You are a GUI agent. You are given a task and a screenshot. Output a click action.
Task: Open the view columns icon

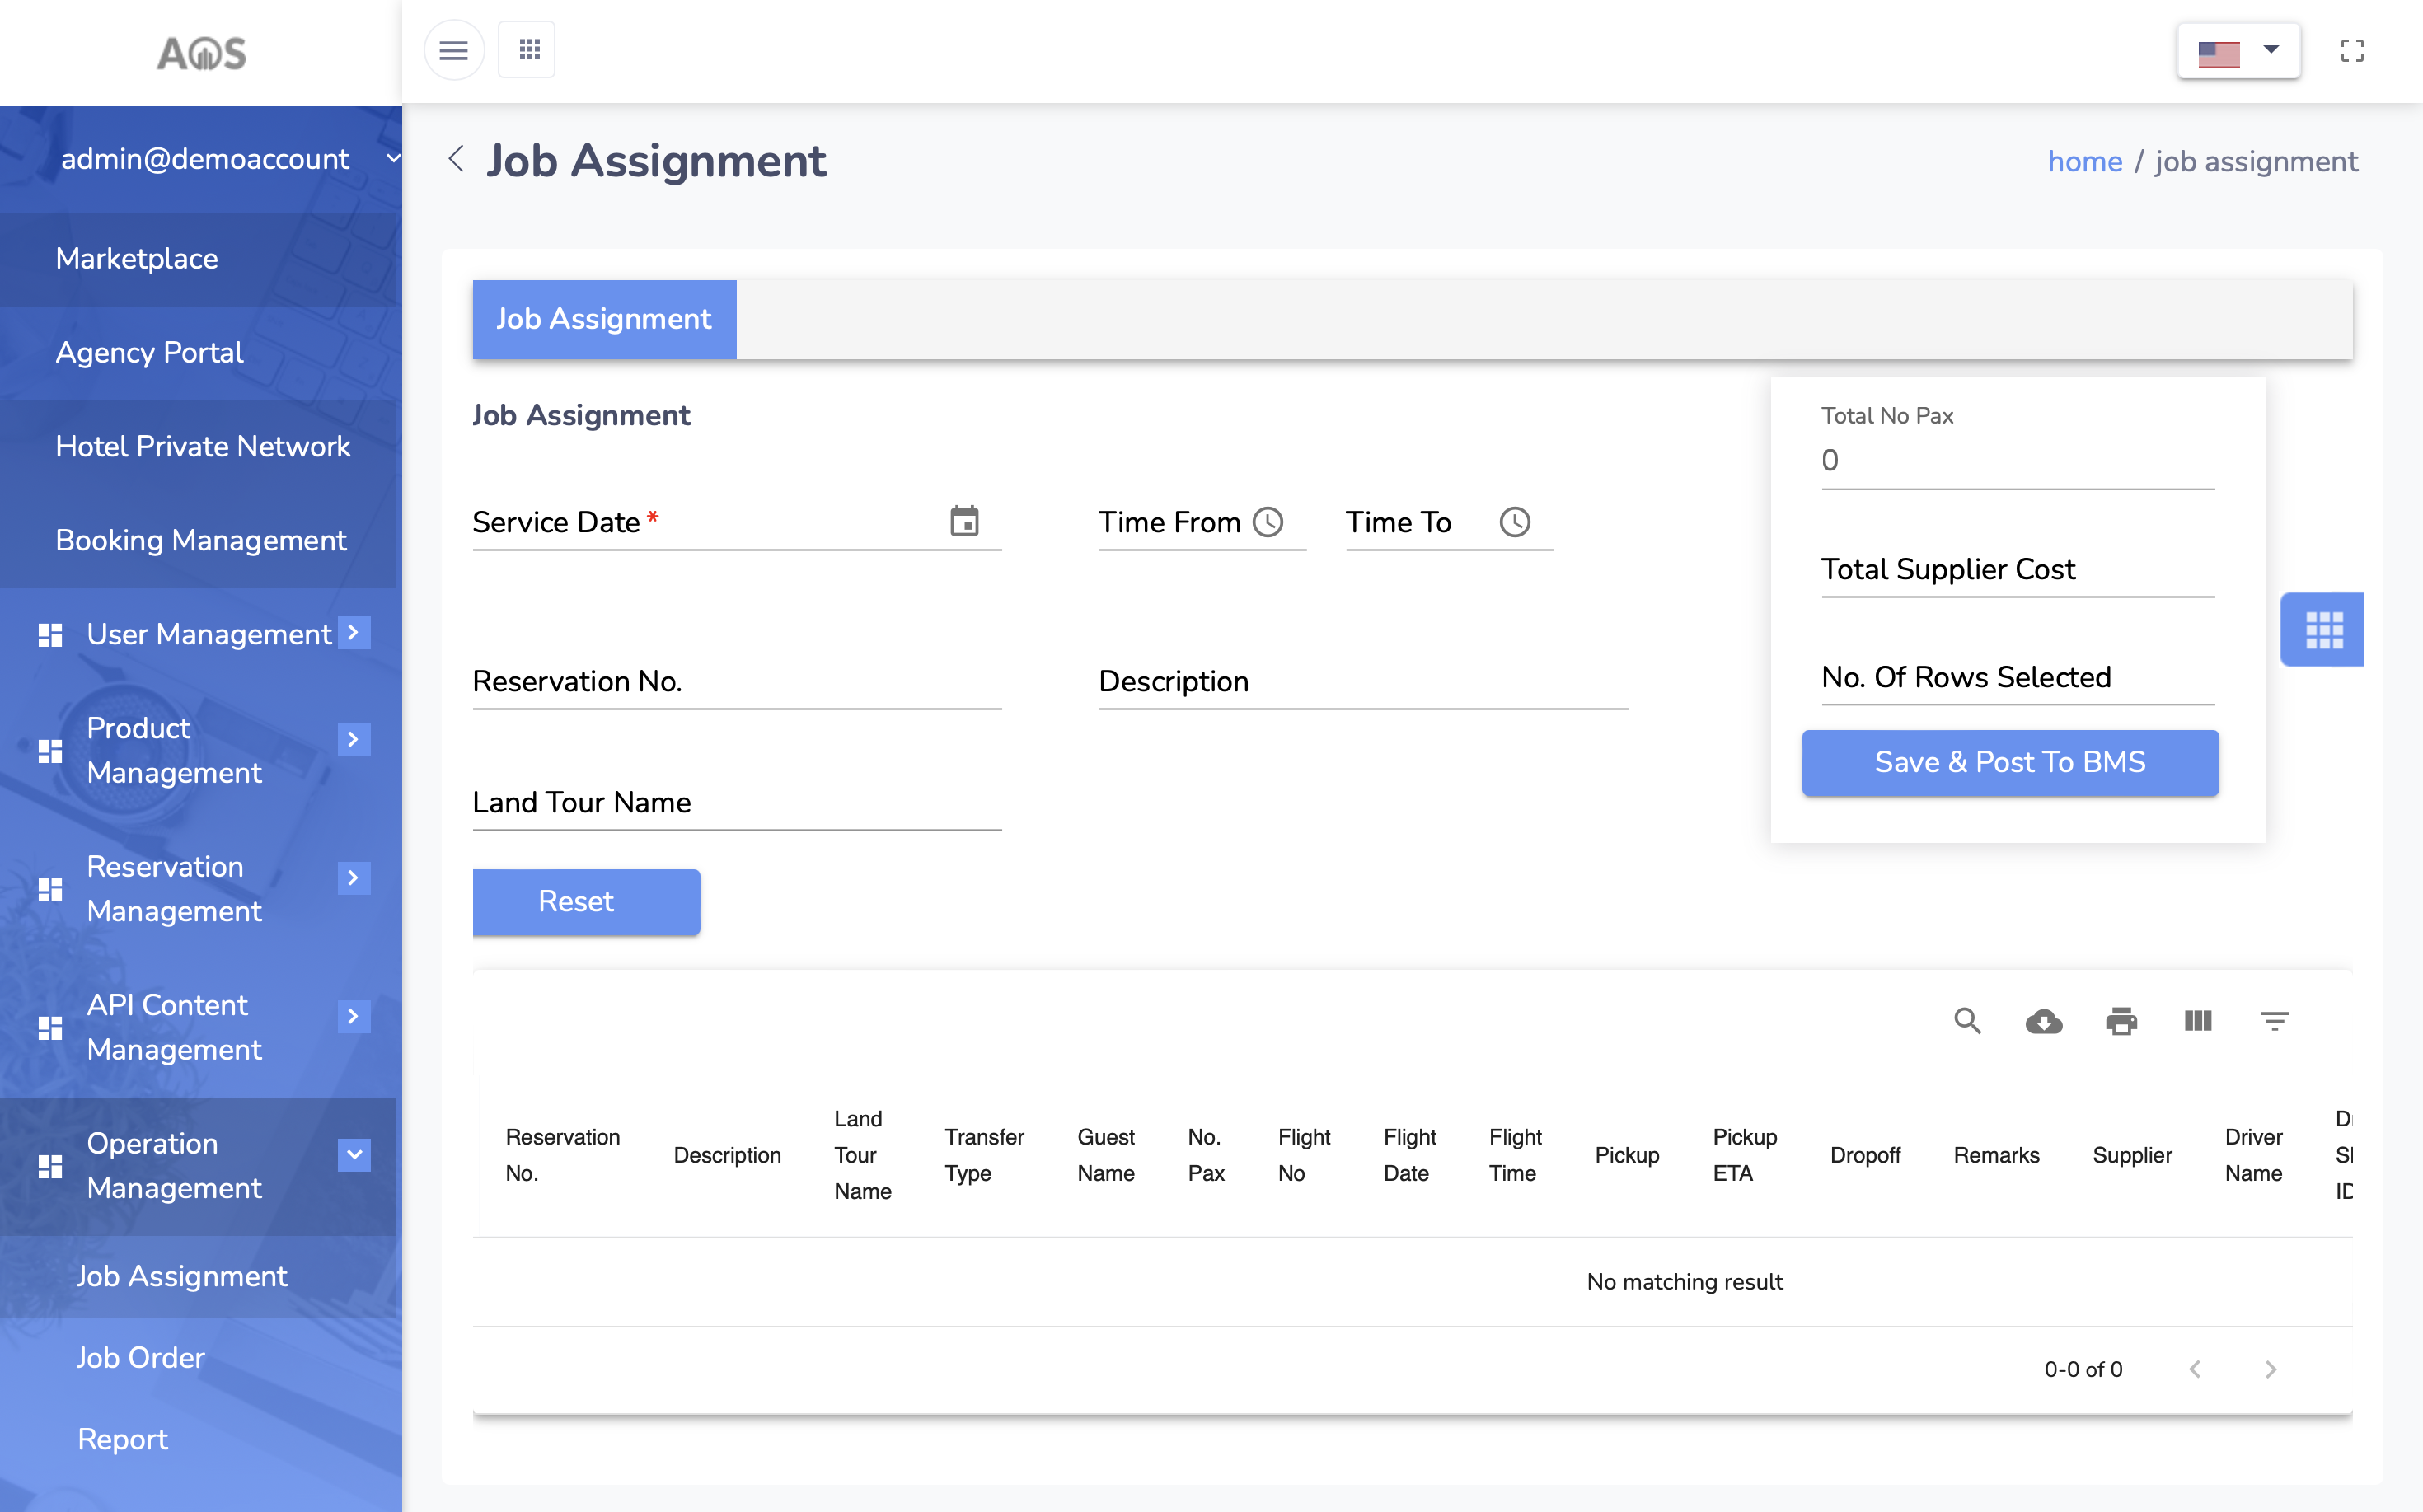tap(2197, 1021)
